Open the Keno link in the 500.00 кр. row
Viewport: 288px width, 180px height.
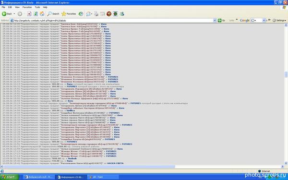click(71, 101)
